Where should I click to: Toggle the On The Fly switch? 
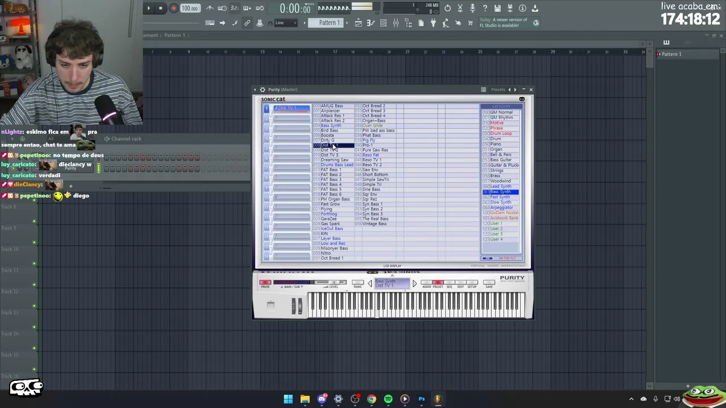click(x=487, y=258)
